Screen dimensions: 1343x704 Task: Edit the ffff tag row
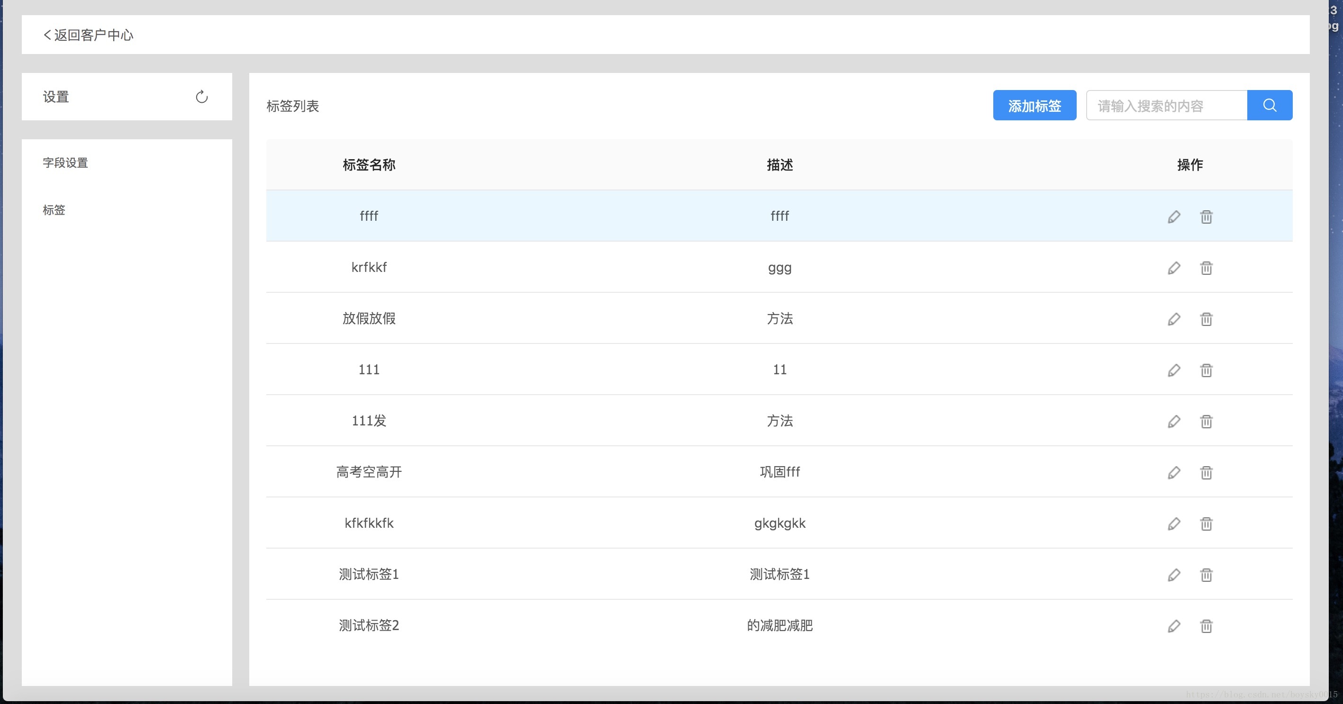pos(1173,217)
